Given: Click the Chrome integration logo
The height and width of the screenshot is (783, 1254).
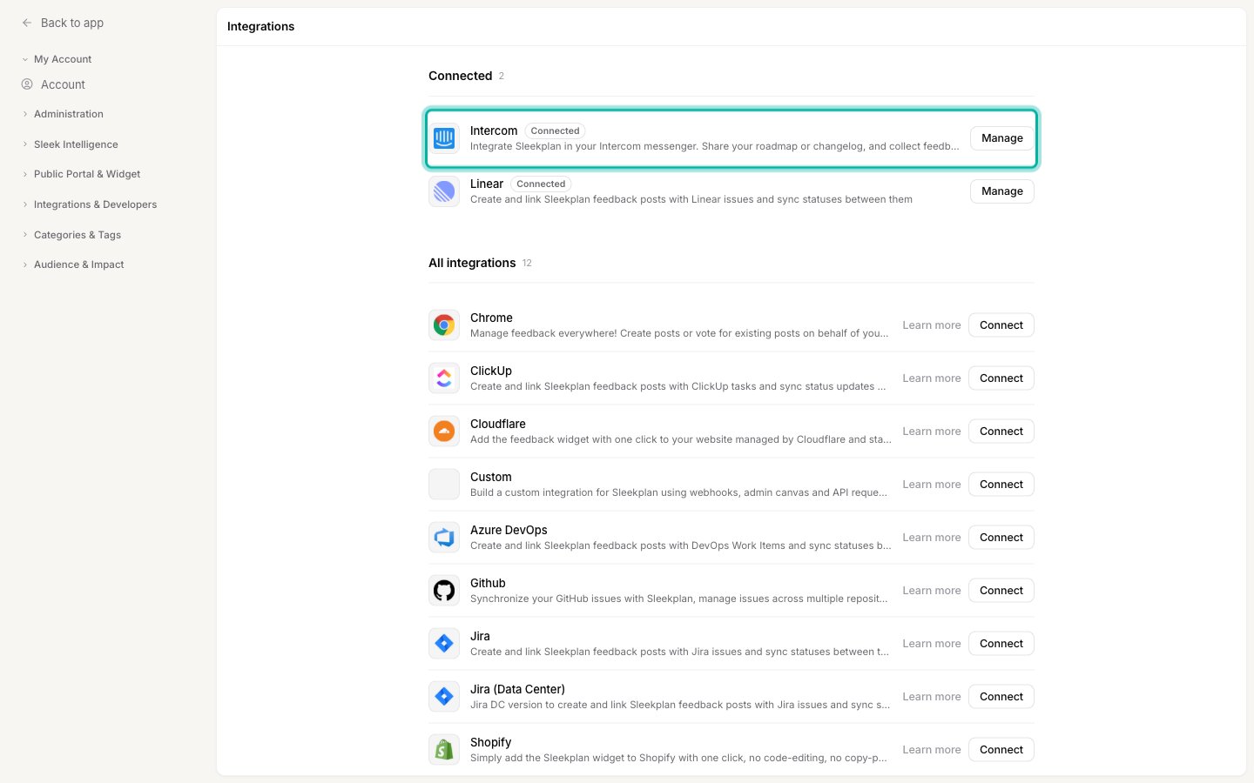Looking at the screenshot, I should click(444, 325).
